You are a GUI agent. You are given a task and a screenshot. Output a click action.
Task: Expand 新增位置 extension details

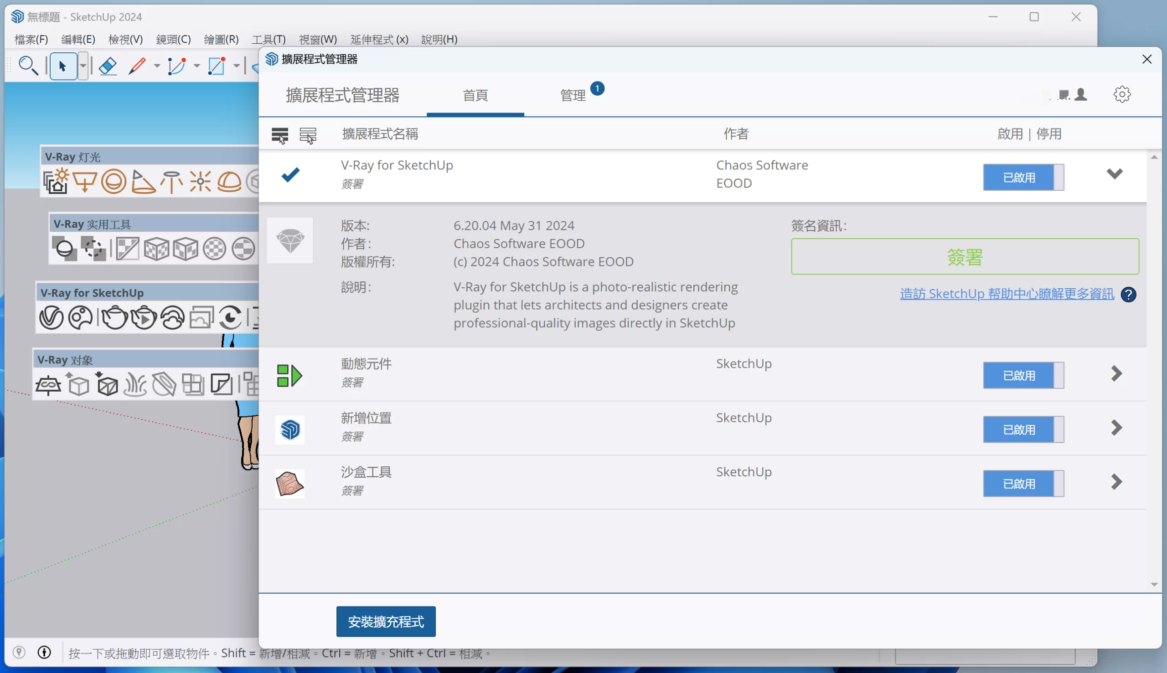pyautogui.click(x=1115, y=428)
